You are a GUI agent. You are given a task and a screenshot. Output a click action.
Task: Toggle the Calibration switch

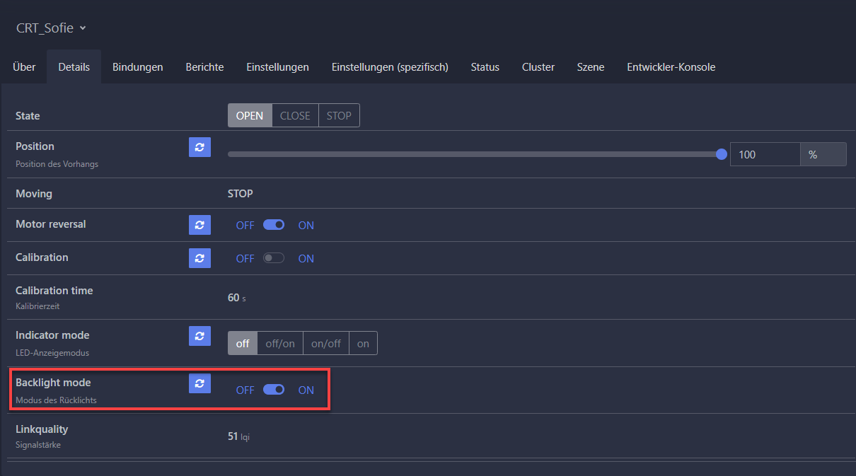274,258
